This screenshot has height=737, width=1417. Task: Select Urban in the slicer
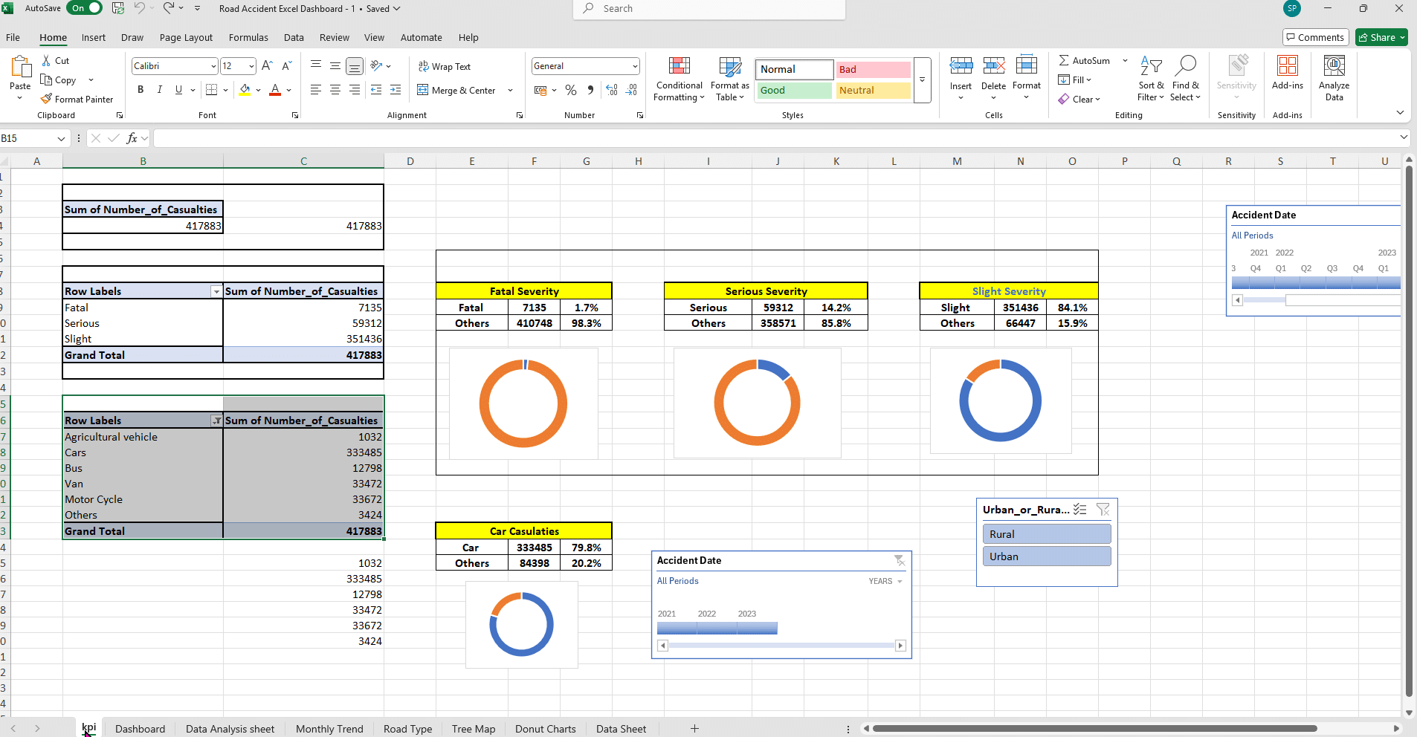1047,556
